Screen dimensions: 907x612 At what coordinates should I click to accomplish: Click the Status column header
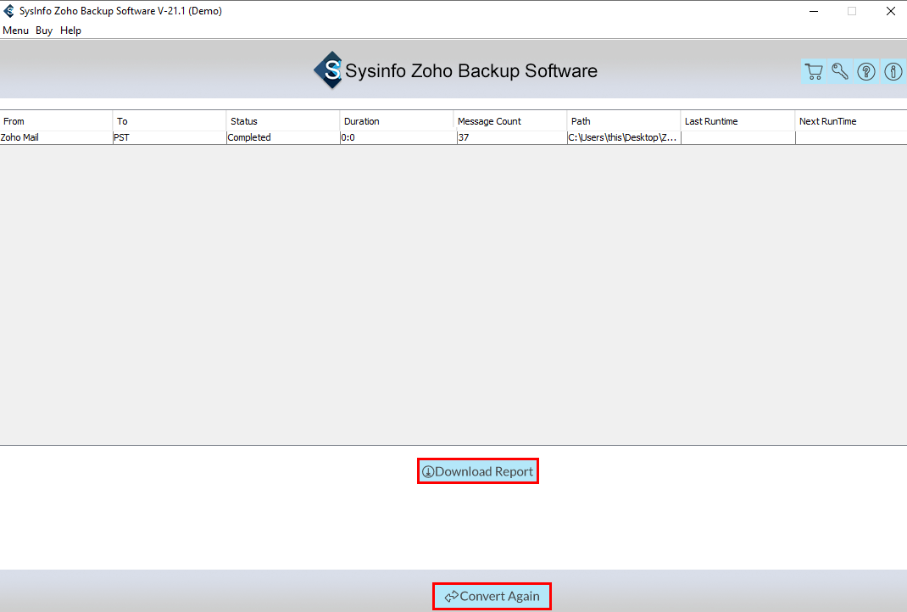(x=283, y=121)
